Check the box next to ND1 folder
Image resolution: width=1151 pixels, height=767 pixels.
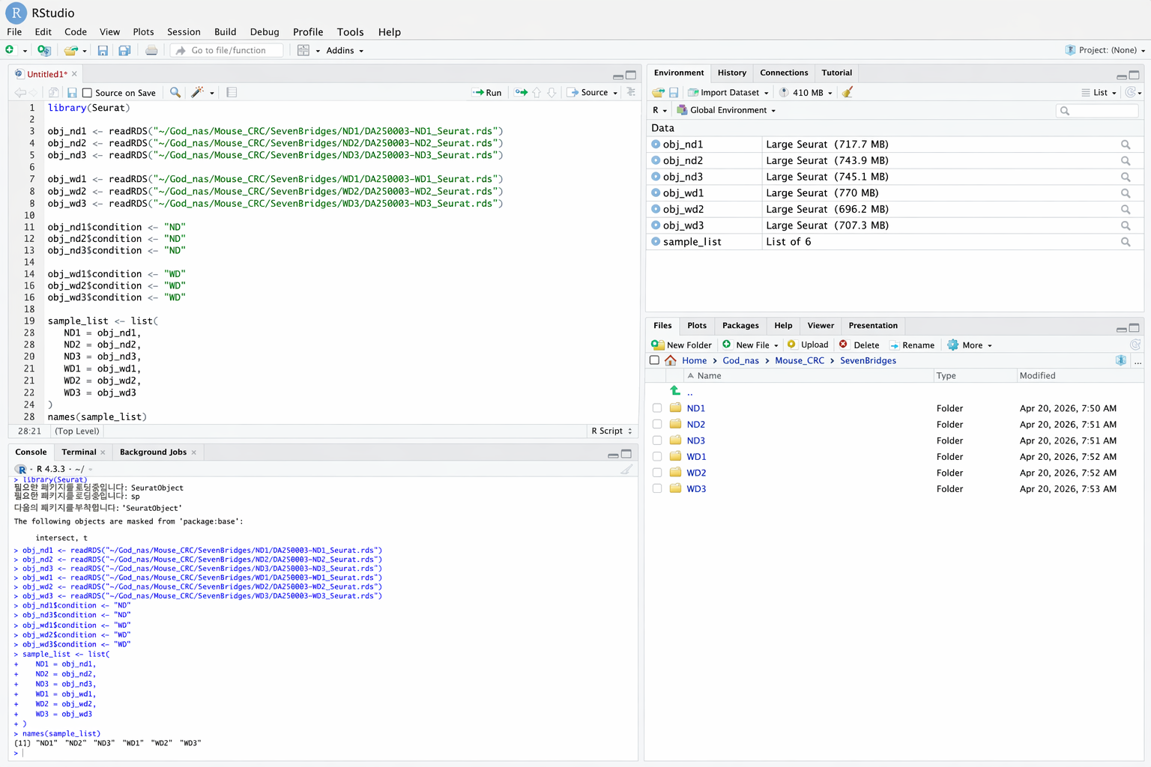[657, 408]
